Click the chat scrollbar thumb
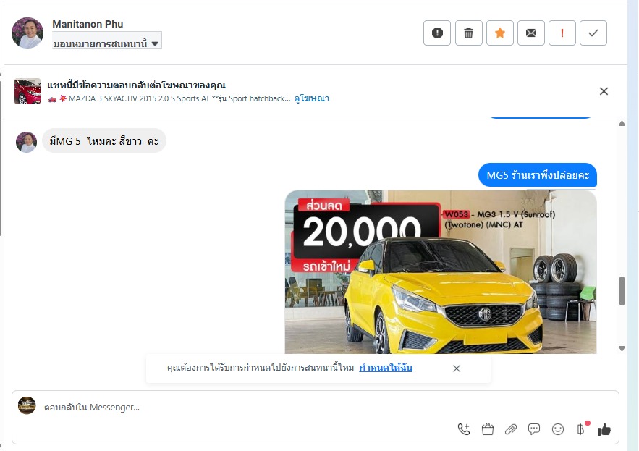 [x=622, y=291]
